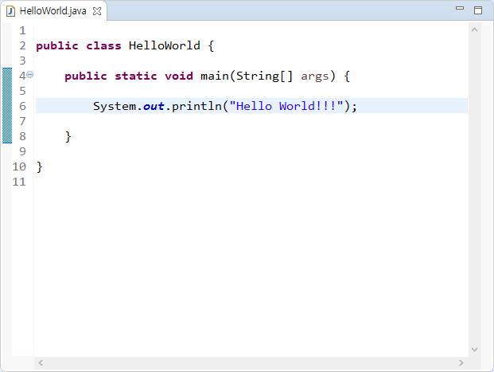The height and width of the screenshot is (372, 494).
Task: Click the 'public' keyword on line 4
Action: click(x=86, y=76)
